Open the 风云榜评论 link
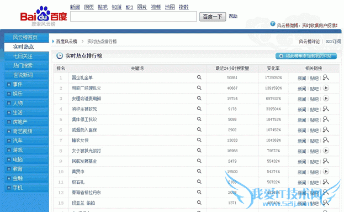Screen dimensions: 344x212 309,42
